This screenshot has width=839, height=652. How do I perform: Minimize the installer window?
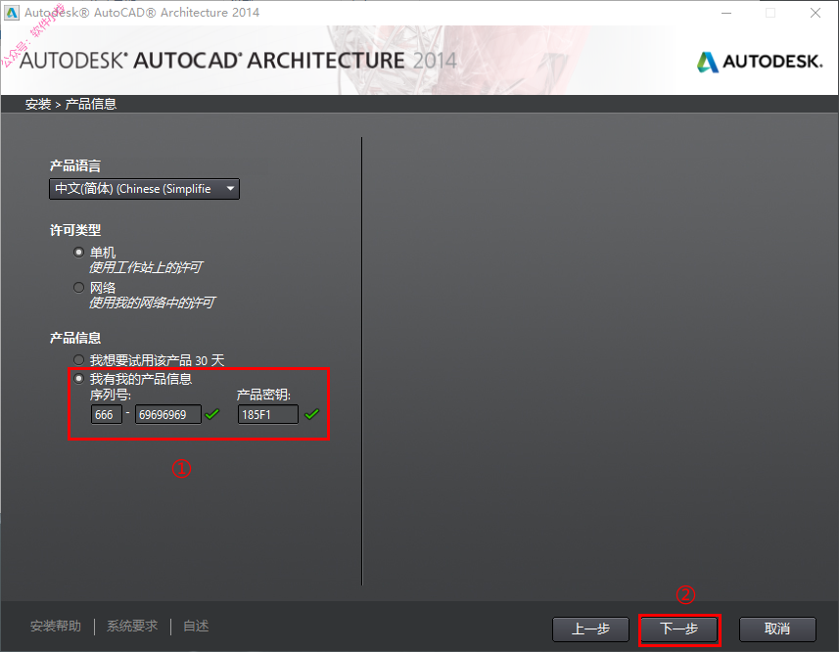click(x=726, y=13)
